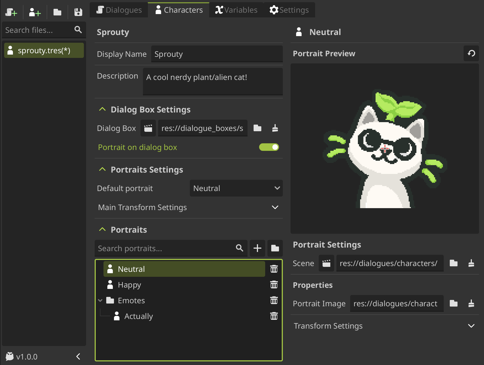Click the add new character icon
484x365 pixels.
(35, 12)
